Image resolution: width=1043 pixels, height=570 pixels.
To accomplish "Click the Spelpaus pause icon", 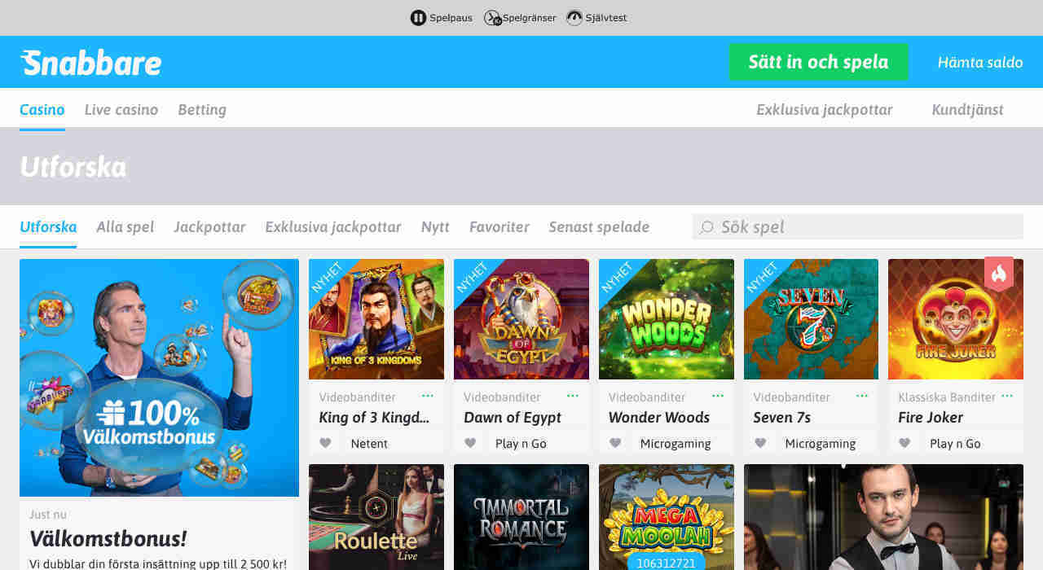I will click(418, 18).
